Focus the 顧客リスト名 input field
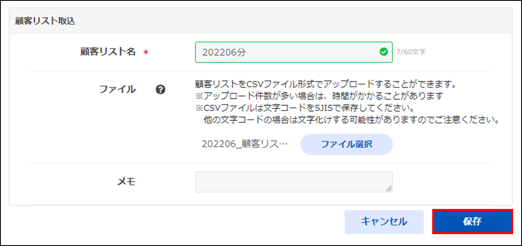This screenshot has height=246, width=522. [287, 52]
